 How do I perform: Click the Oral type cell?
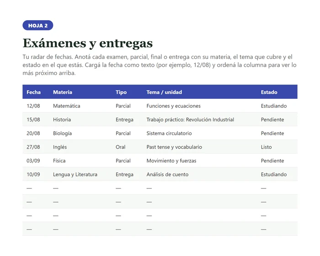point(120,147)
